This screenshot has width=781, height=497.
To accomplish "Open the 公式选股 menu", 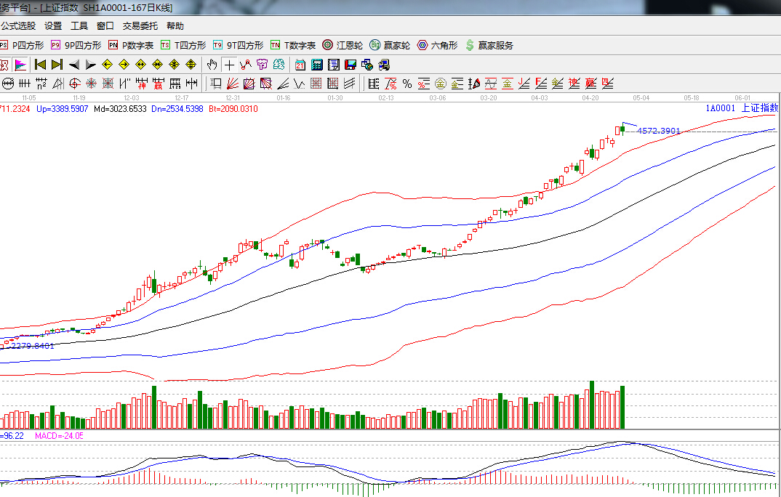I will (17, 26).
